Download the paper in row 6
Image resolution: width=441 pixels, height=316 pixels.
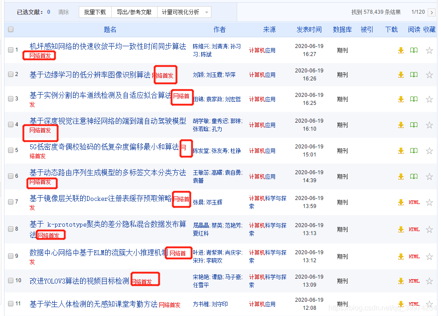[x=401, y=177]
